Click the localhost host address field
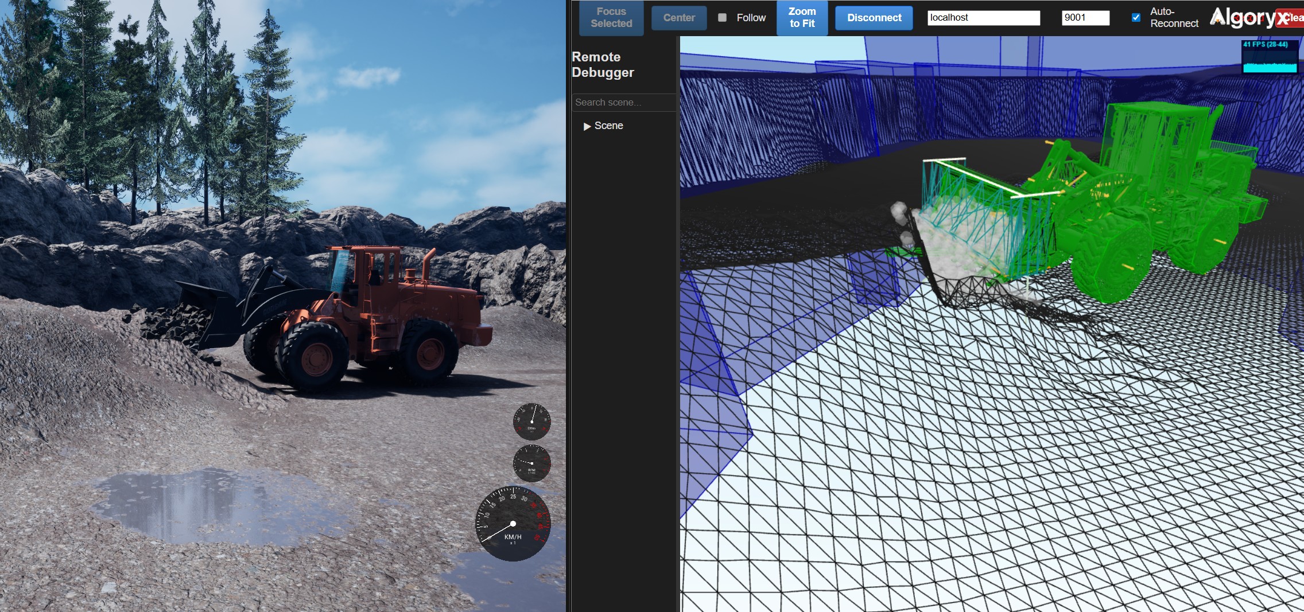This screenshot has height=612, width=1304. pyautogui.click(x=983, y=18)
